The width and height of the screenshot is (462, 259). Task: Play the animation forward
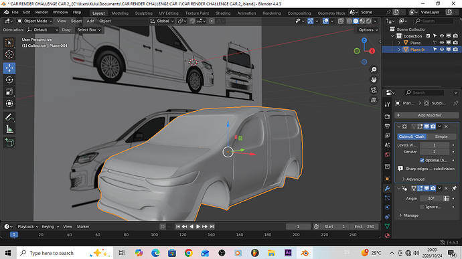pos(198,227)
